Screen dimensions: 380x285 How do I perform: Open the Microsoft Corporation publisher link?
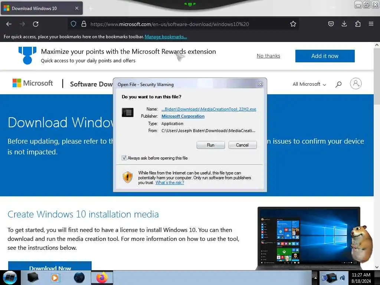[183, 116]
